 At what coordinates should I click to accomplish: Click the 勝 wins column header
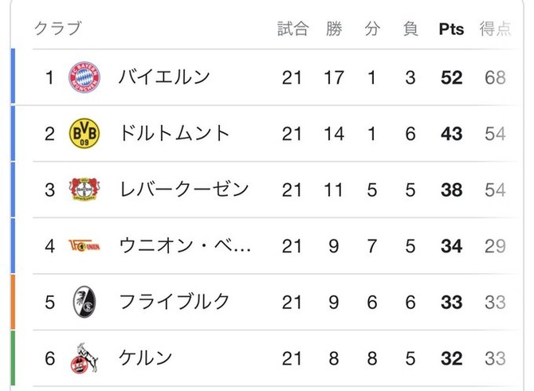(x=334, y=29)
